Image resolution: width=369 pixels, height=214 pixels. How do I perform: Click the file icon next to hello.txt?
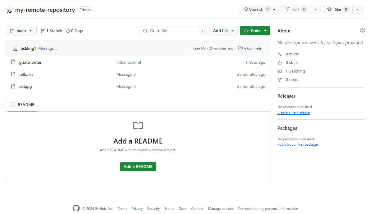(x=13, y=74)
